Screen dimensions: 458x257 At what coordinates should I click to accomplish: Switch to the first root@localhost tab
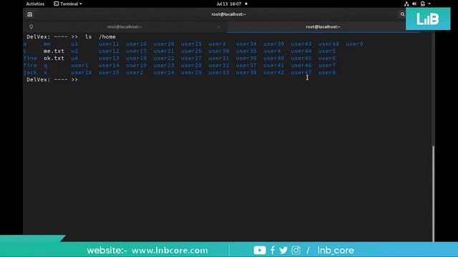(x=125, y=27)
